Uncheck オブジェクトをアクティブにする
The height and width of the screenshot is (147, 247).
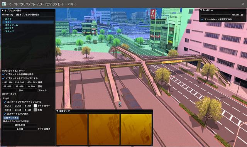(3, 78)
